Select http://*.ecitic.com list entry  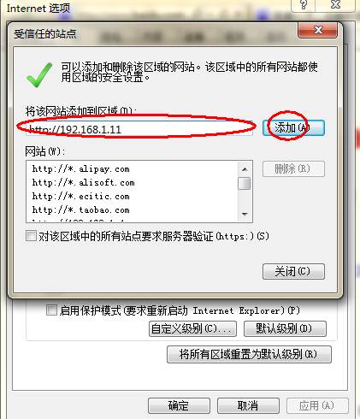click(80, 196)
